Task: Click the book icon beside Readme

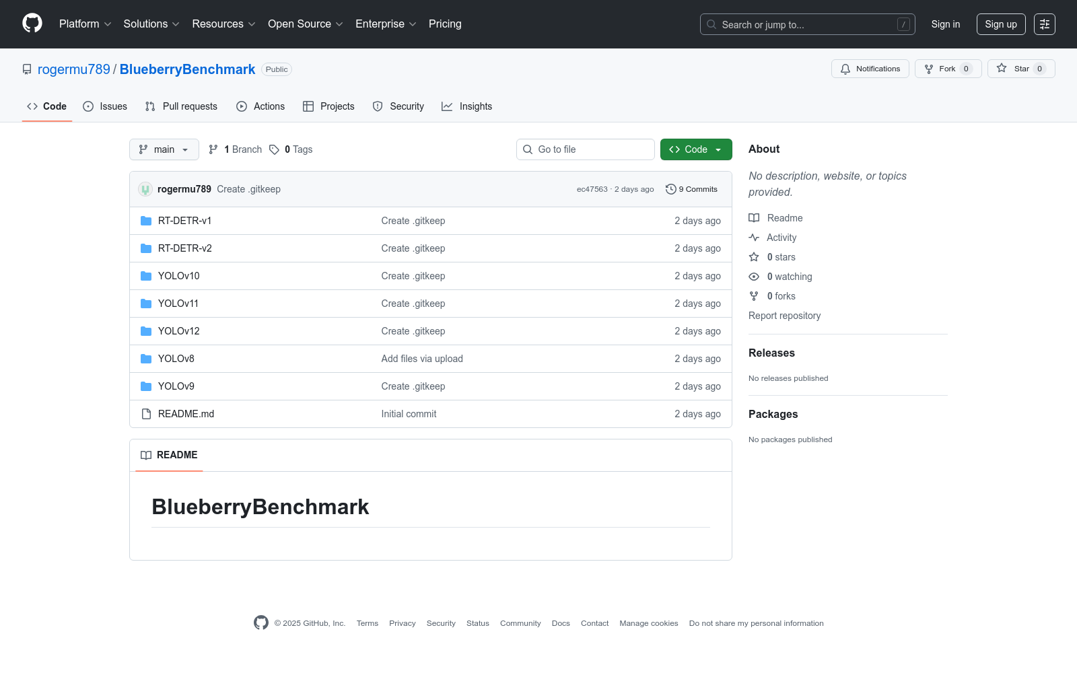Action: 754,218
